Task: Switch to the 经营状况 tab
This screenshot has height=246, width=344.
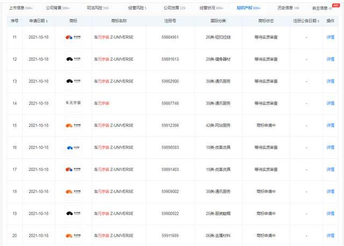Action: [x=211, y=8]
